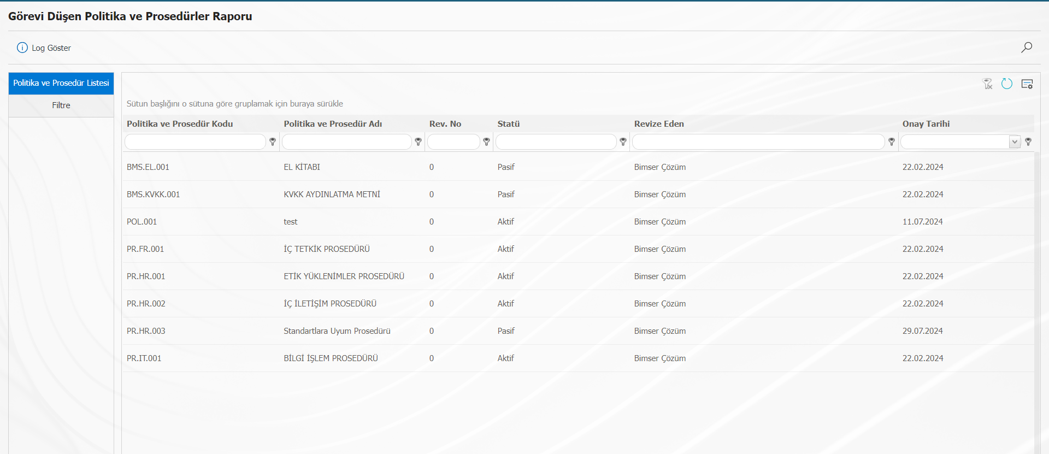Click the KVKK AYDINLATMA METNİ cell

(332, 194)
